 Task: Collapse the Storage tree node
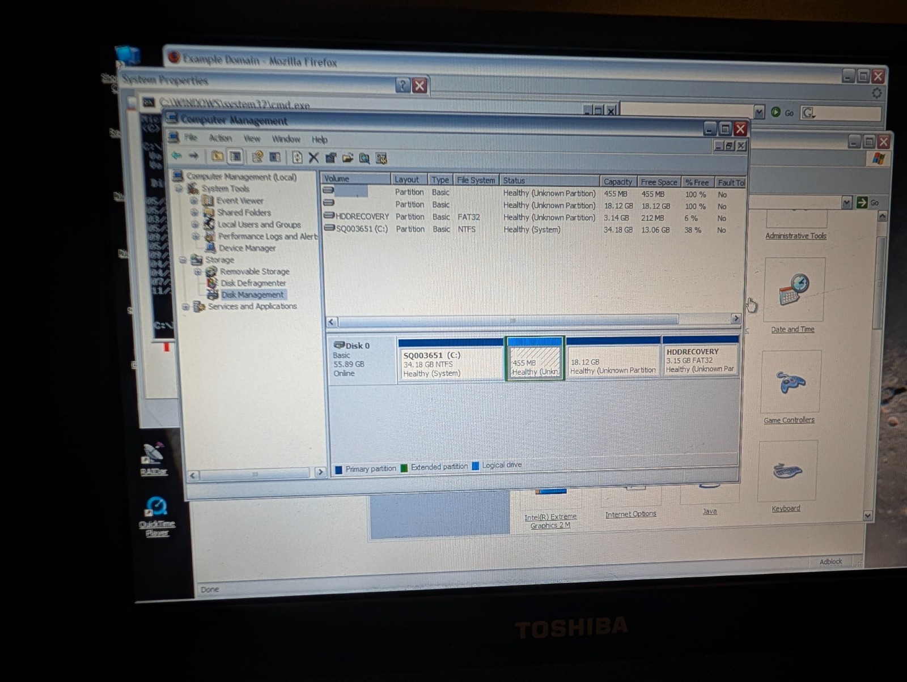tap(183, 260)
